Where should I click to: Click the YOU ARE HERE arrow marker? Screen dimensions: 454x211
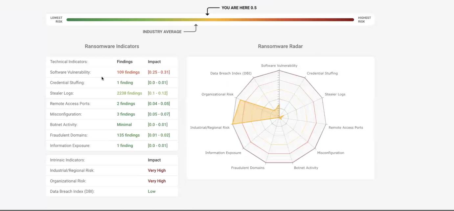(207, 12)
